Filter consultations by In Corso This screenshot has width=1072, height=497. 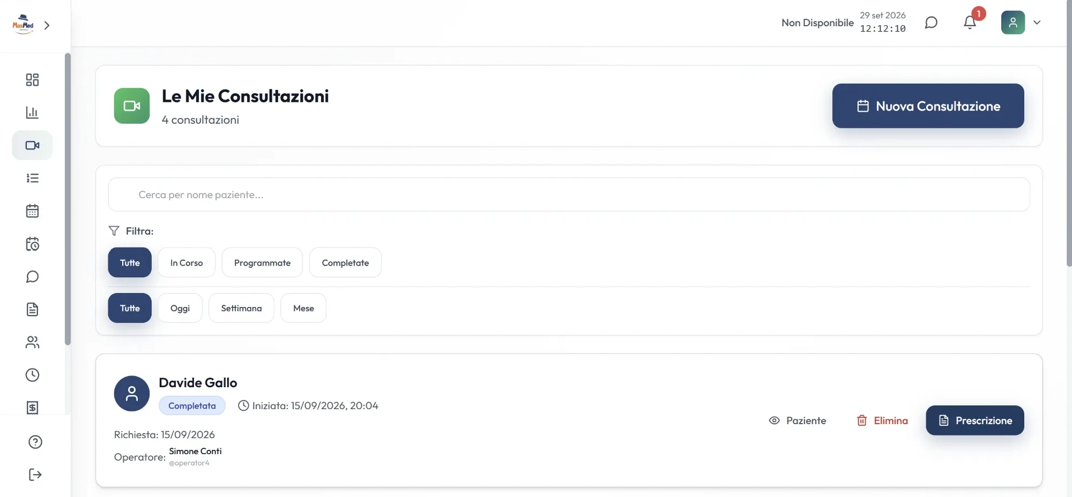187,262
